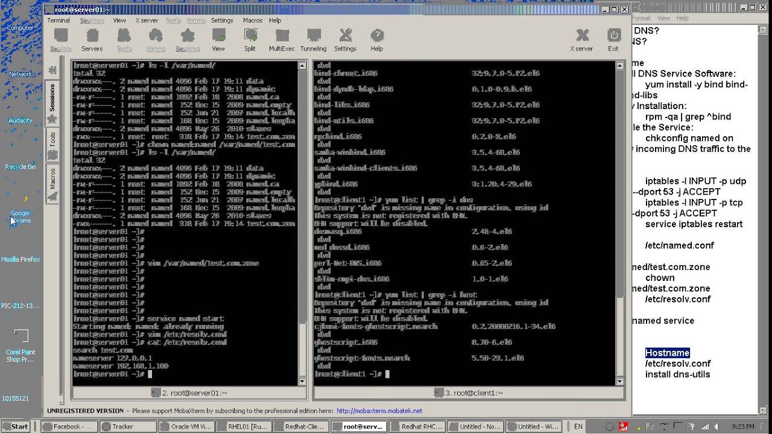The height and width of the screenshot is (434, 772).
Task: Open the Help menu in MobaXterm
Action: point(275,20)
